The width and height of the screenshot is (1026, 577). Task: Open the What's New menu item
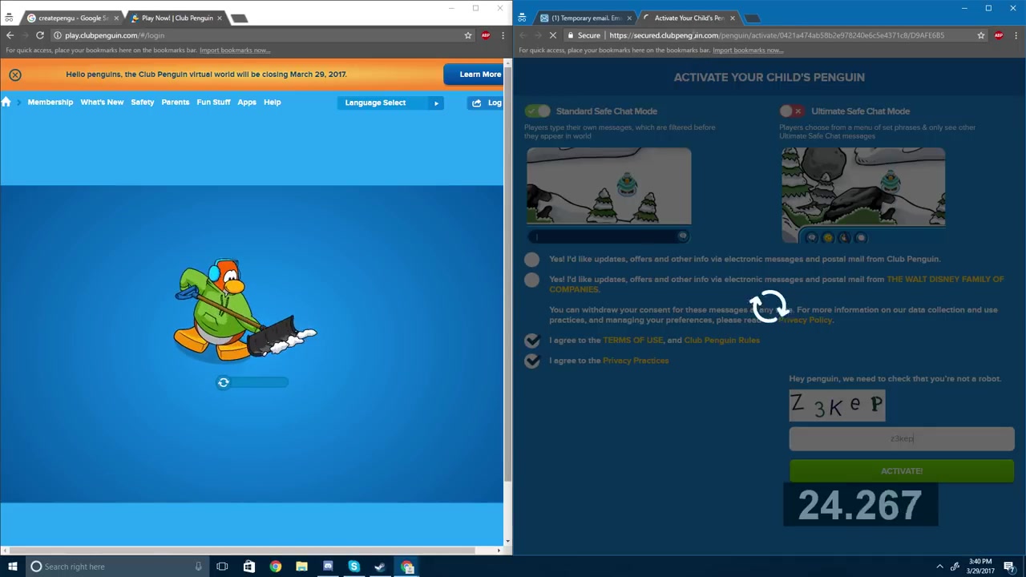[x=102, y=103]
